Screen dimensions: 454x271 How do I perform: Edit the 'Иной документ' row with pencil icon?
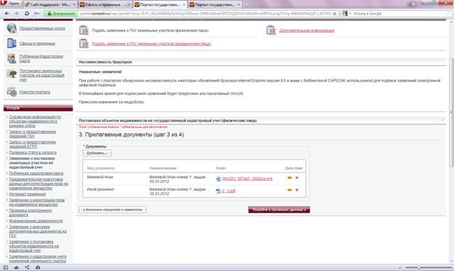coord(290,190)
